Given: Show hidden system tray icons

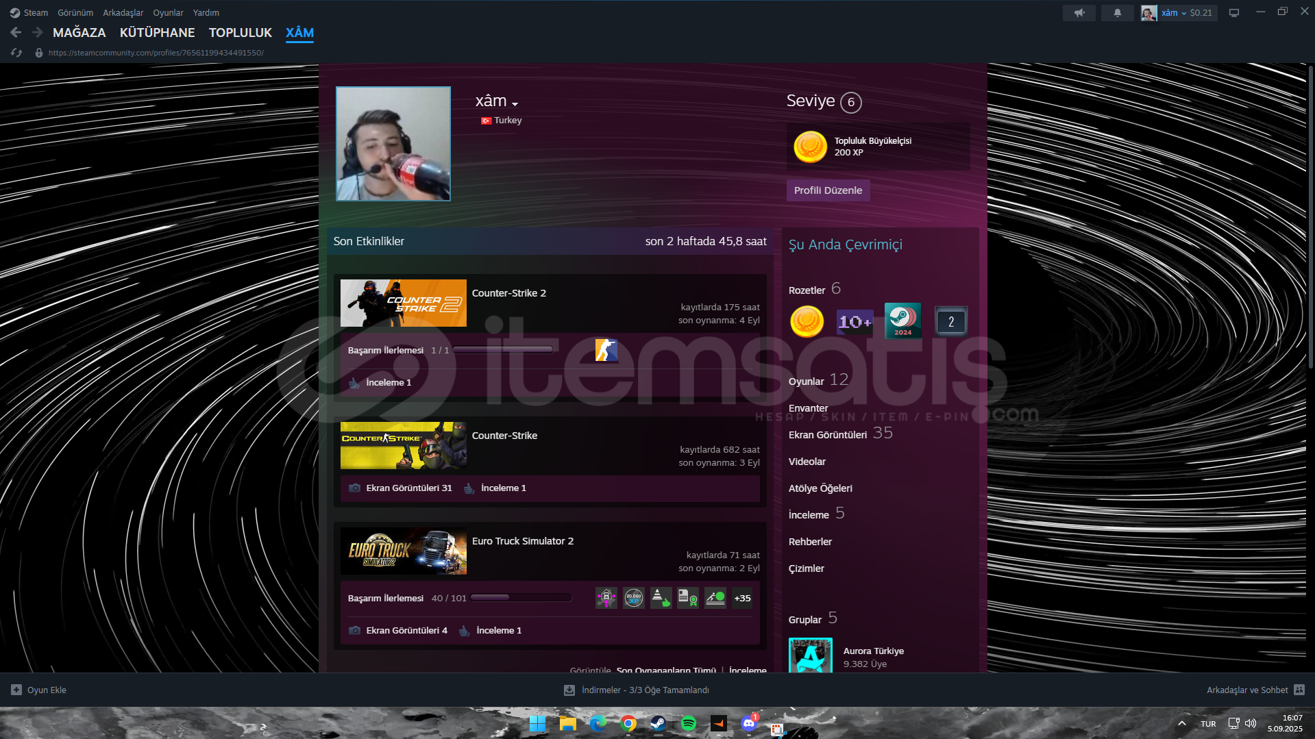Looking at the screenshot, I should 1181,723.
